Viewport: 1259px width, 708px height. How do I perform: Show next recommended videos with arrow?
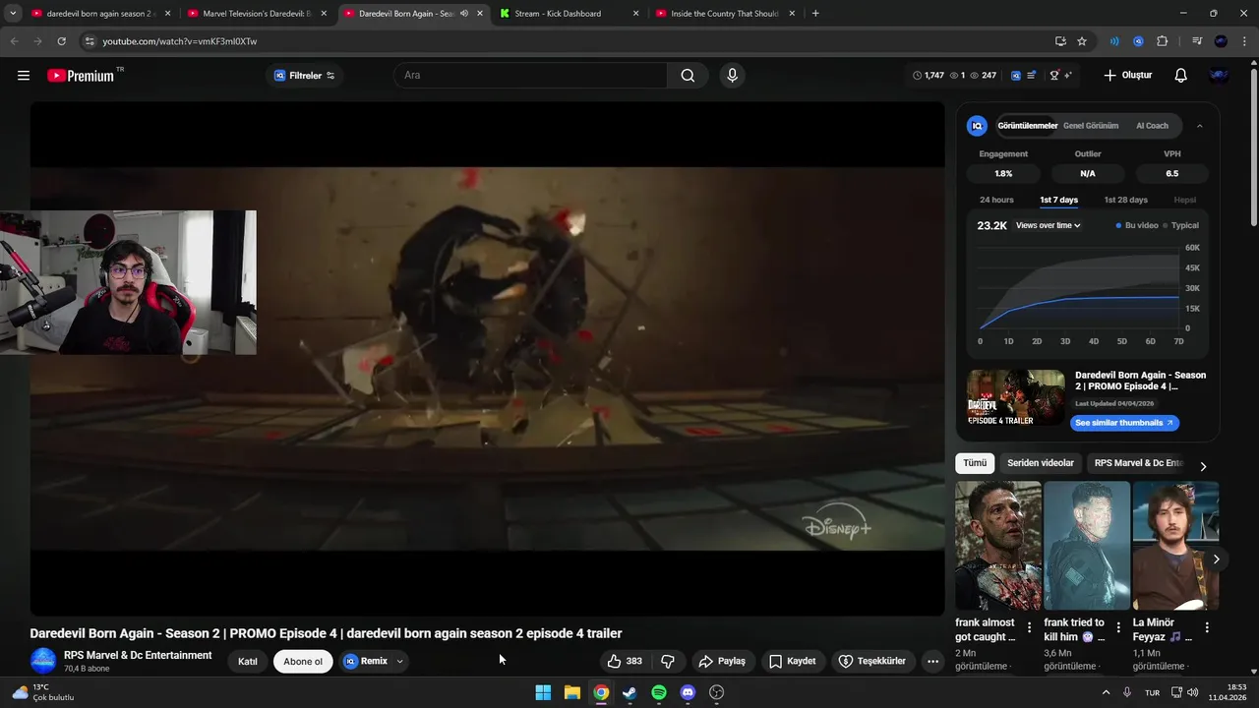(1216, 560)
